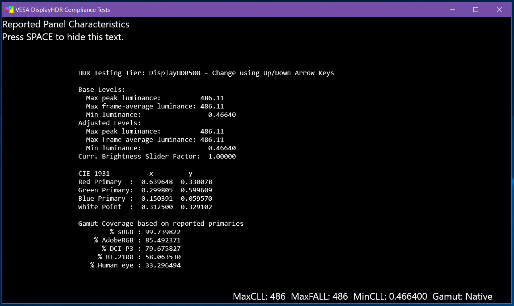Click the Red Primary coordinates row
Screen dimensions: 514x306
coord(145,182)
